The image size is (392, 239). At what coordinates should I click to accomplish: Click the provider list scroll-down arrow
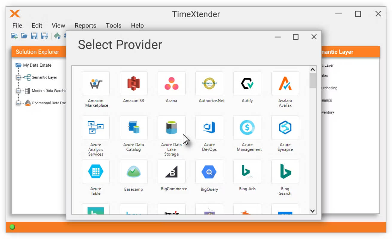point(313,211)
